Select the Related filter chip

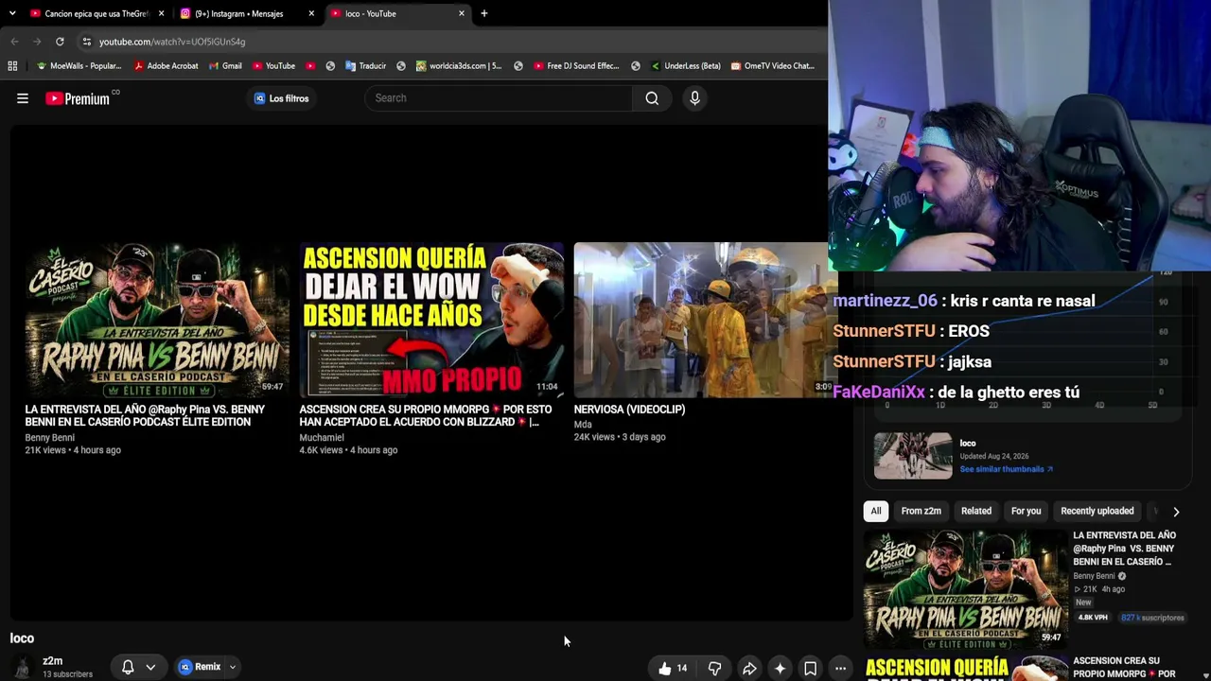click(x=976, y=511)
